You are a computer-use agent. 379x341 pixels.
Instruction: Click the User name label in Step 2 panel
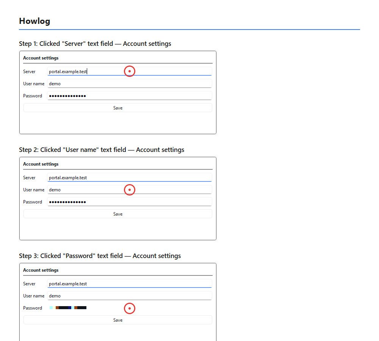[x=34, y=190]
